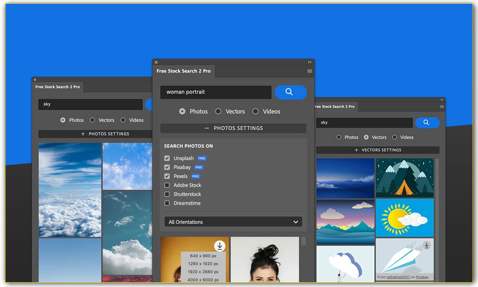This screenshot has width=478, height=287.
Task: Enable the Adobe Stock checkbox
Action: [167, 185]
